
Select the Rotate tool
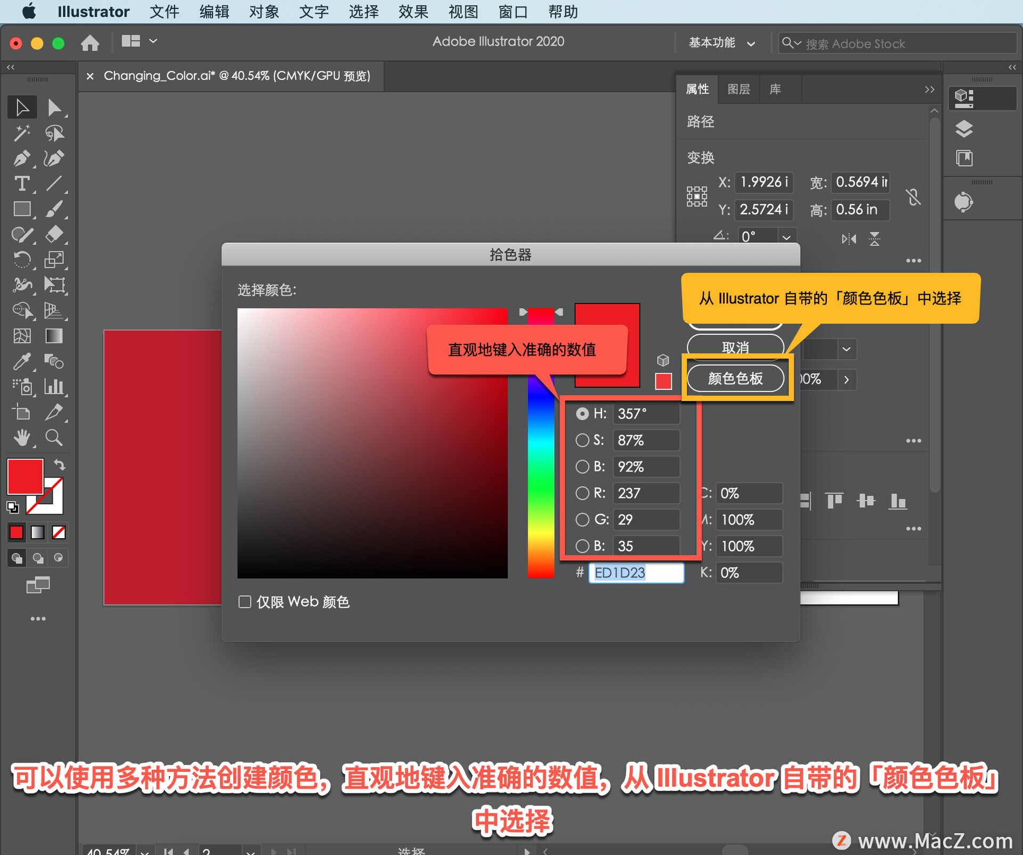(21, 260)
